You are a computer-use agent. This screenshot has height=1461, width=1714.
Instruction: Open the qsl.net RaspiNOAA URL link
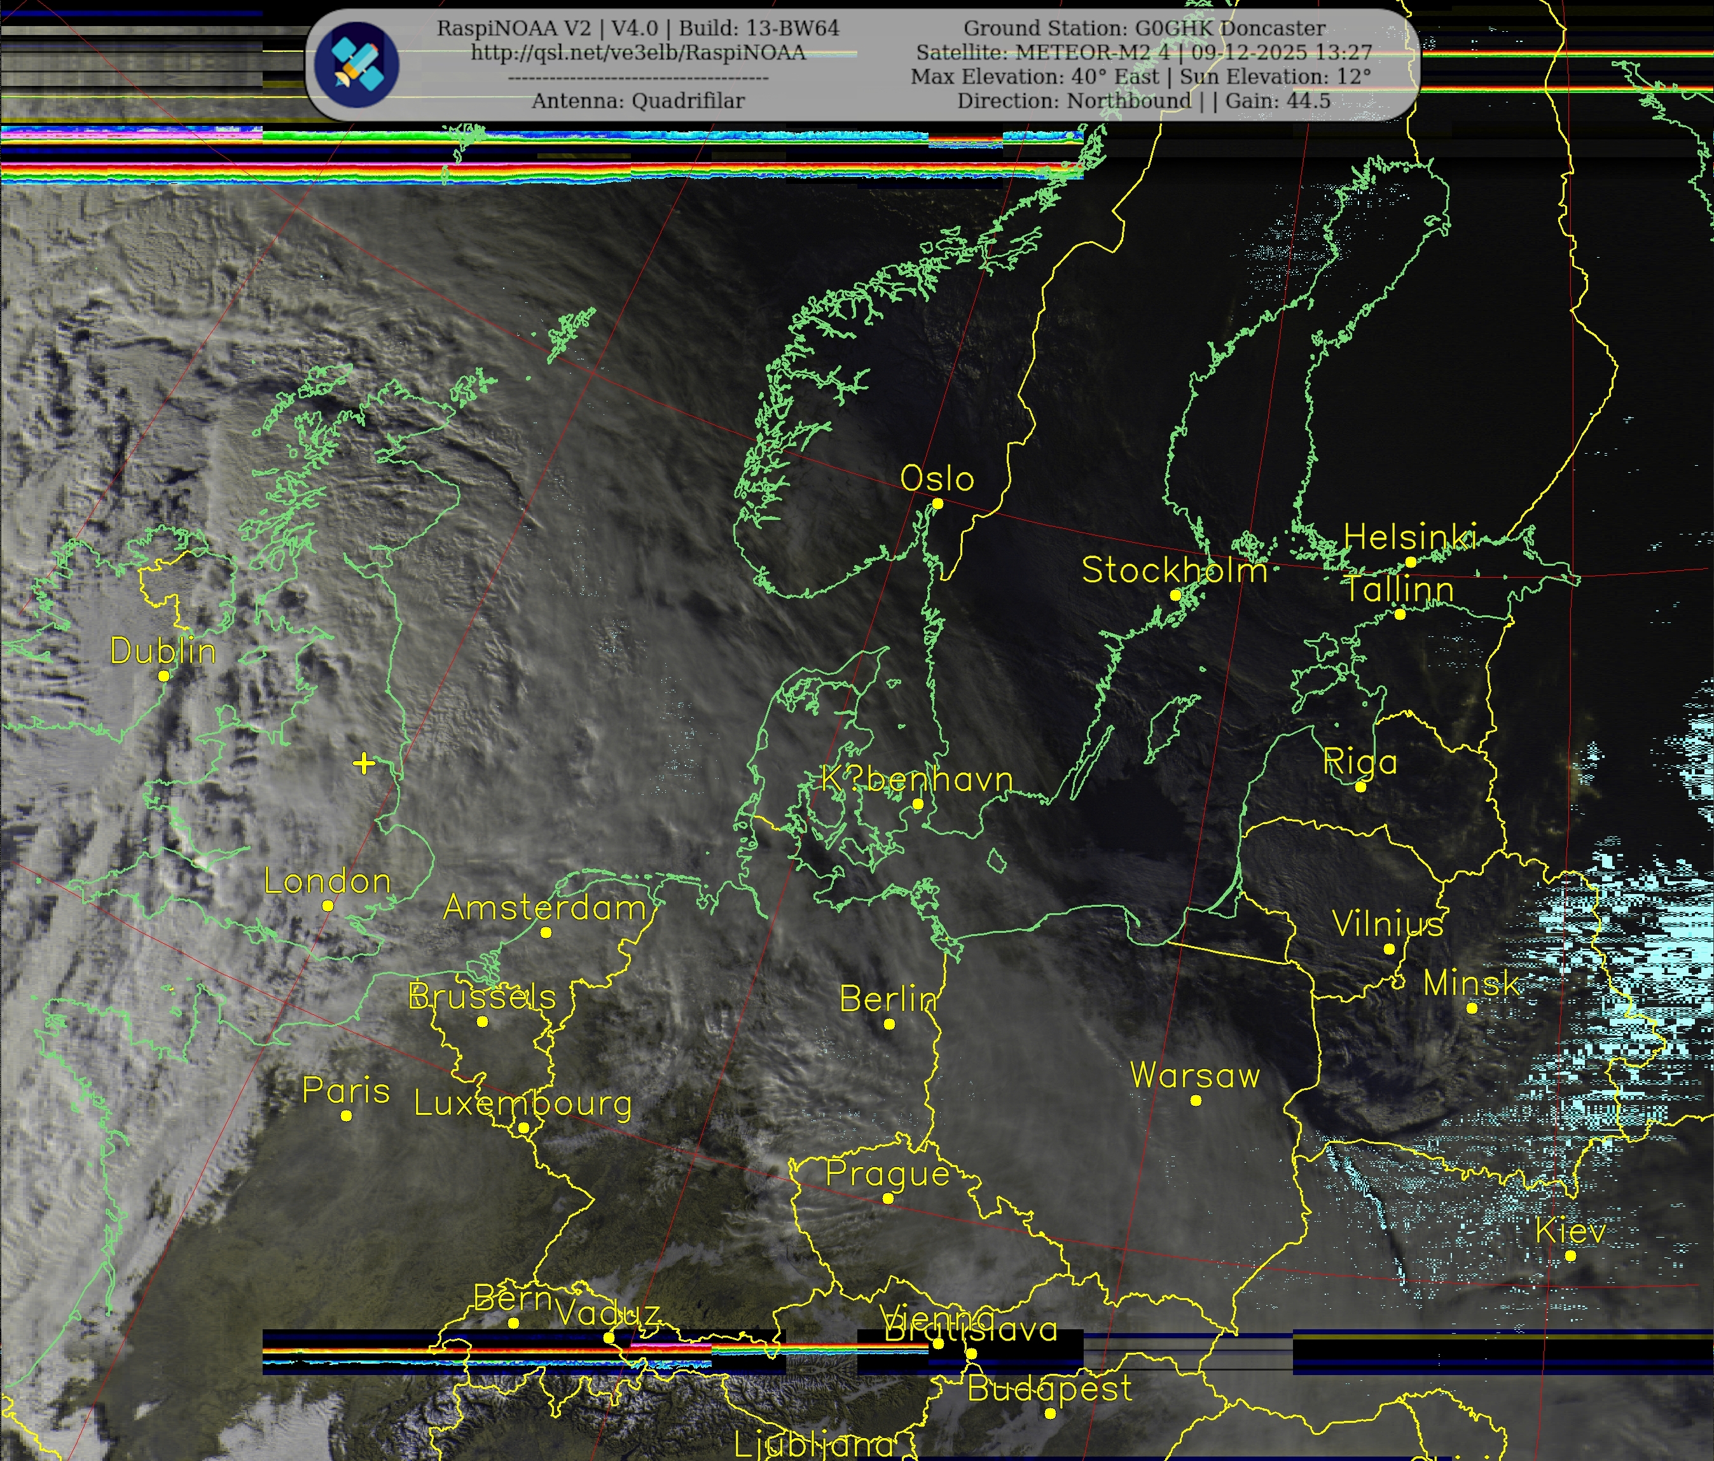click(x=638, y=53)
